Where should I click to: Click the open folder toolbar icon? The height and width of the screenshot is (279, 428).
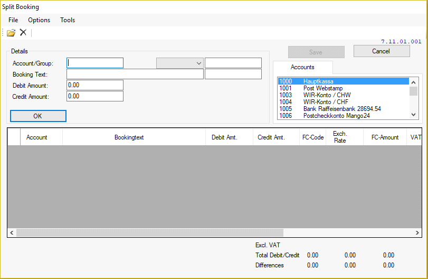(x=11, y=33)
